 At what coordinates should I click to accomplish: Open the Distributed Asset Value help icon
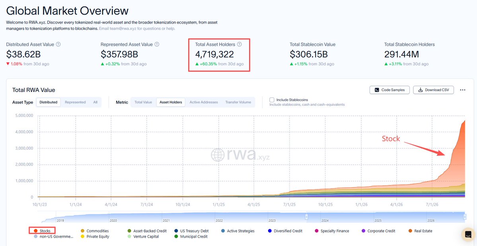point(58,44)
